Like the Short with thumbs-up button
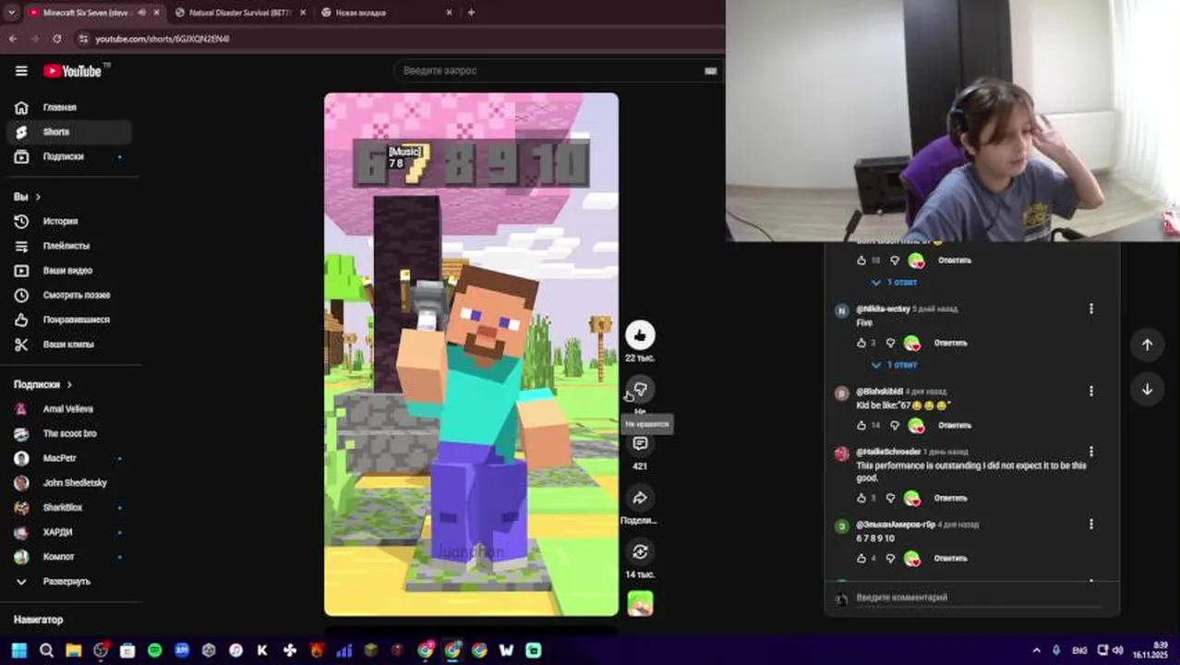 coord(640,334)
